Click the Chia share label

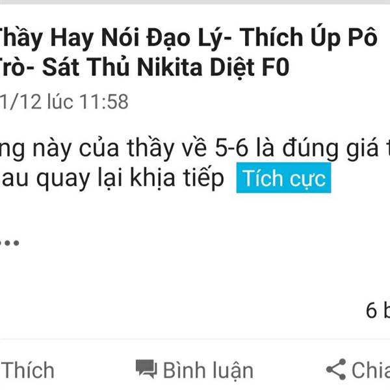370,370
